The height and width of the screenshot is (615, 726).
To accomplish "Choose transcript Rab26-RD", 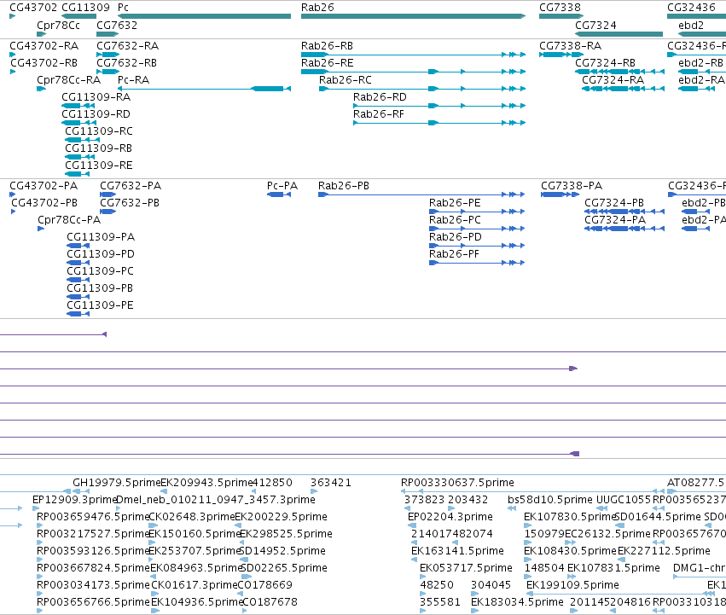I will pos(439,106).
